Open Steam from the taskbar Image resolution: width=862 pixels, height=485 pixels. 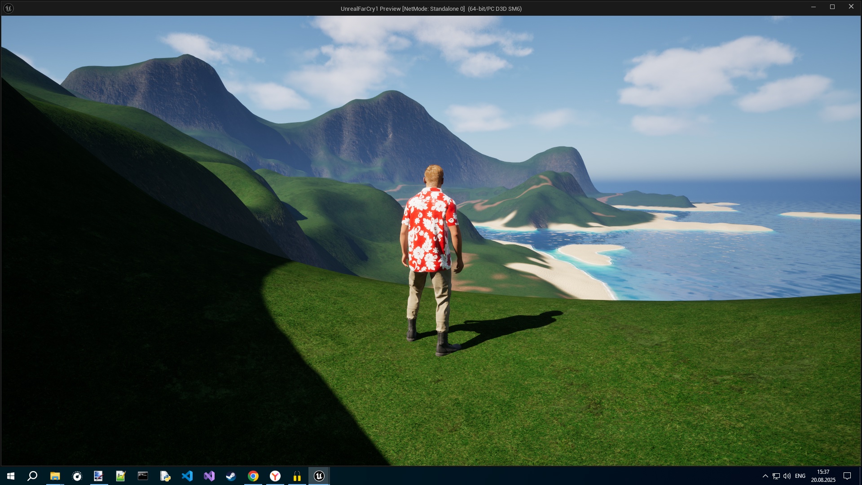pyautogui.click(x=231, y=476)
